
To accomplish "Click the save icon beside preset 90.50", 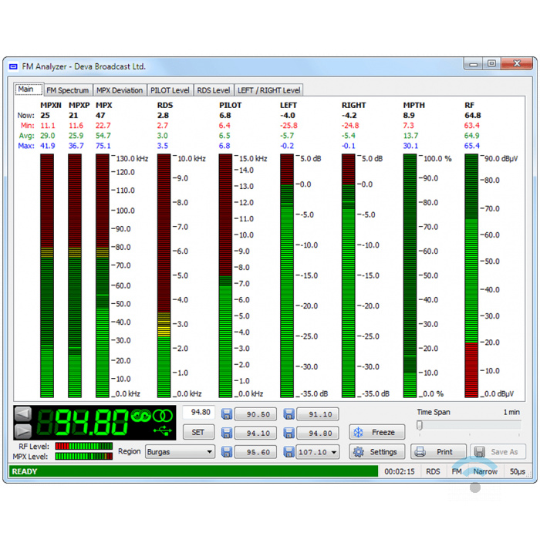I will pos(228,414).
